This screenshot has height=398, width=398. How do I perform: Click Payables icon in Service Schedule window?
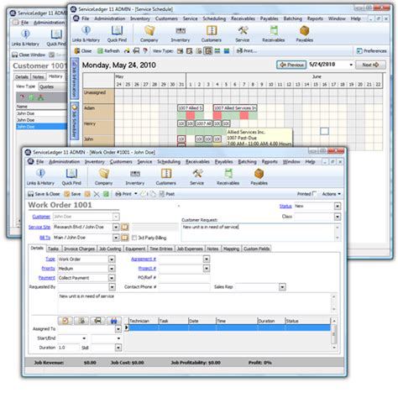[x=305, y=34]
